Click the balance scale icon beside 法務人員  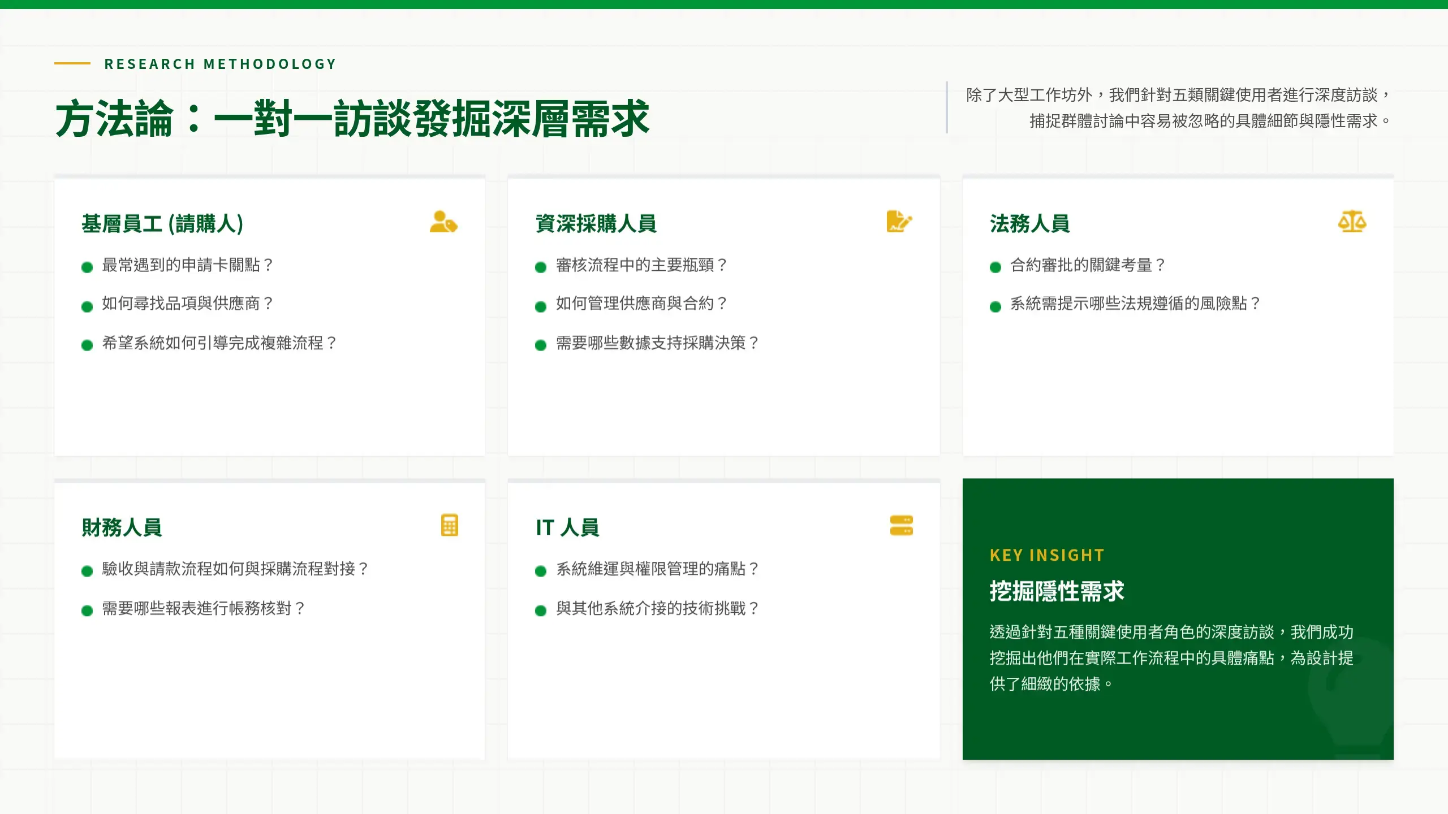pyautogui.click(x=1352, y=222)
